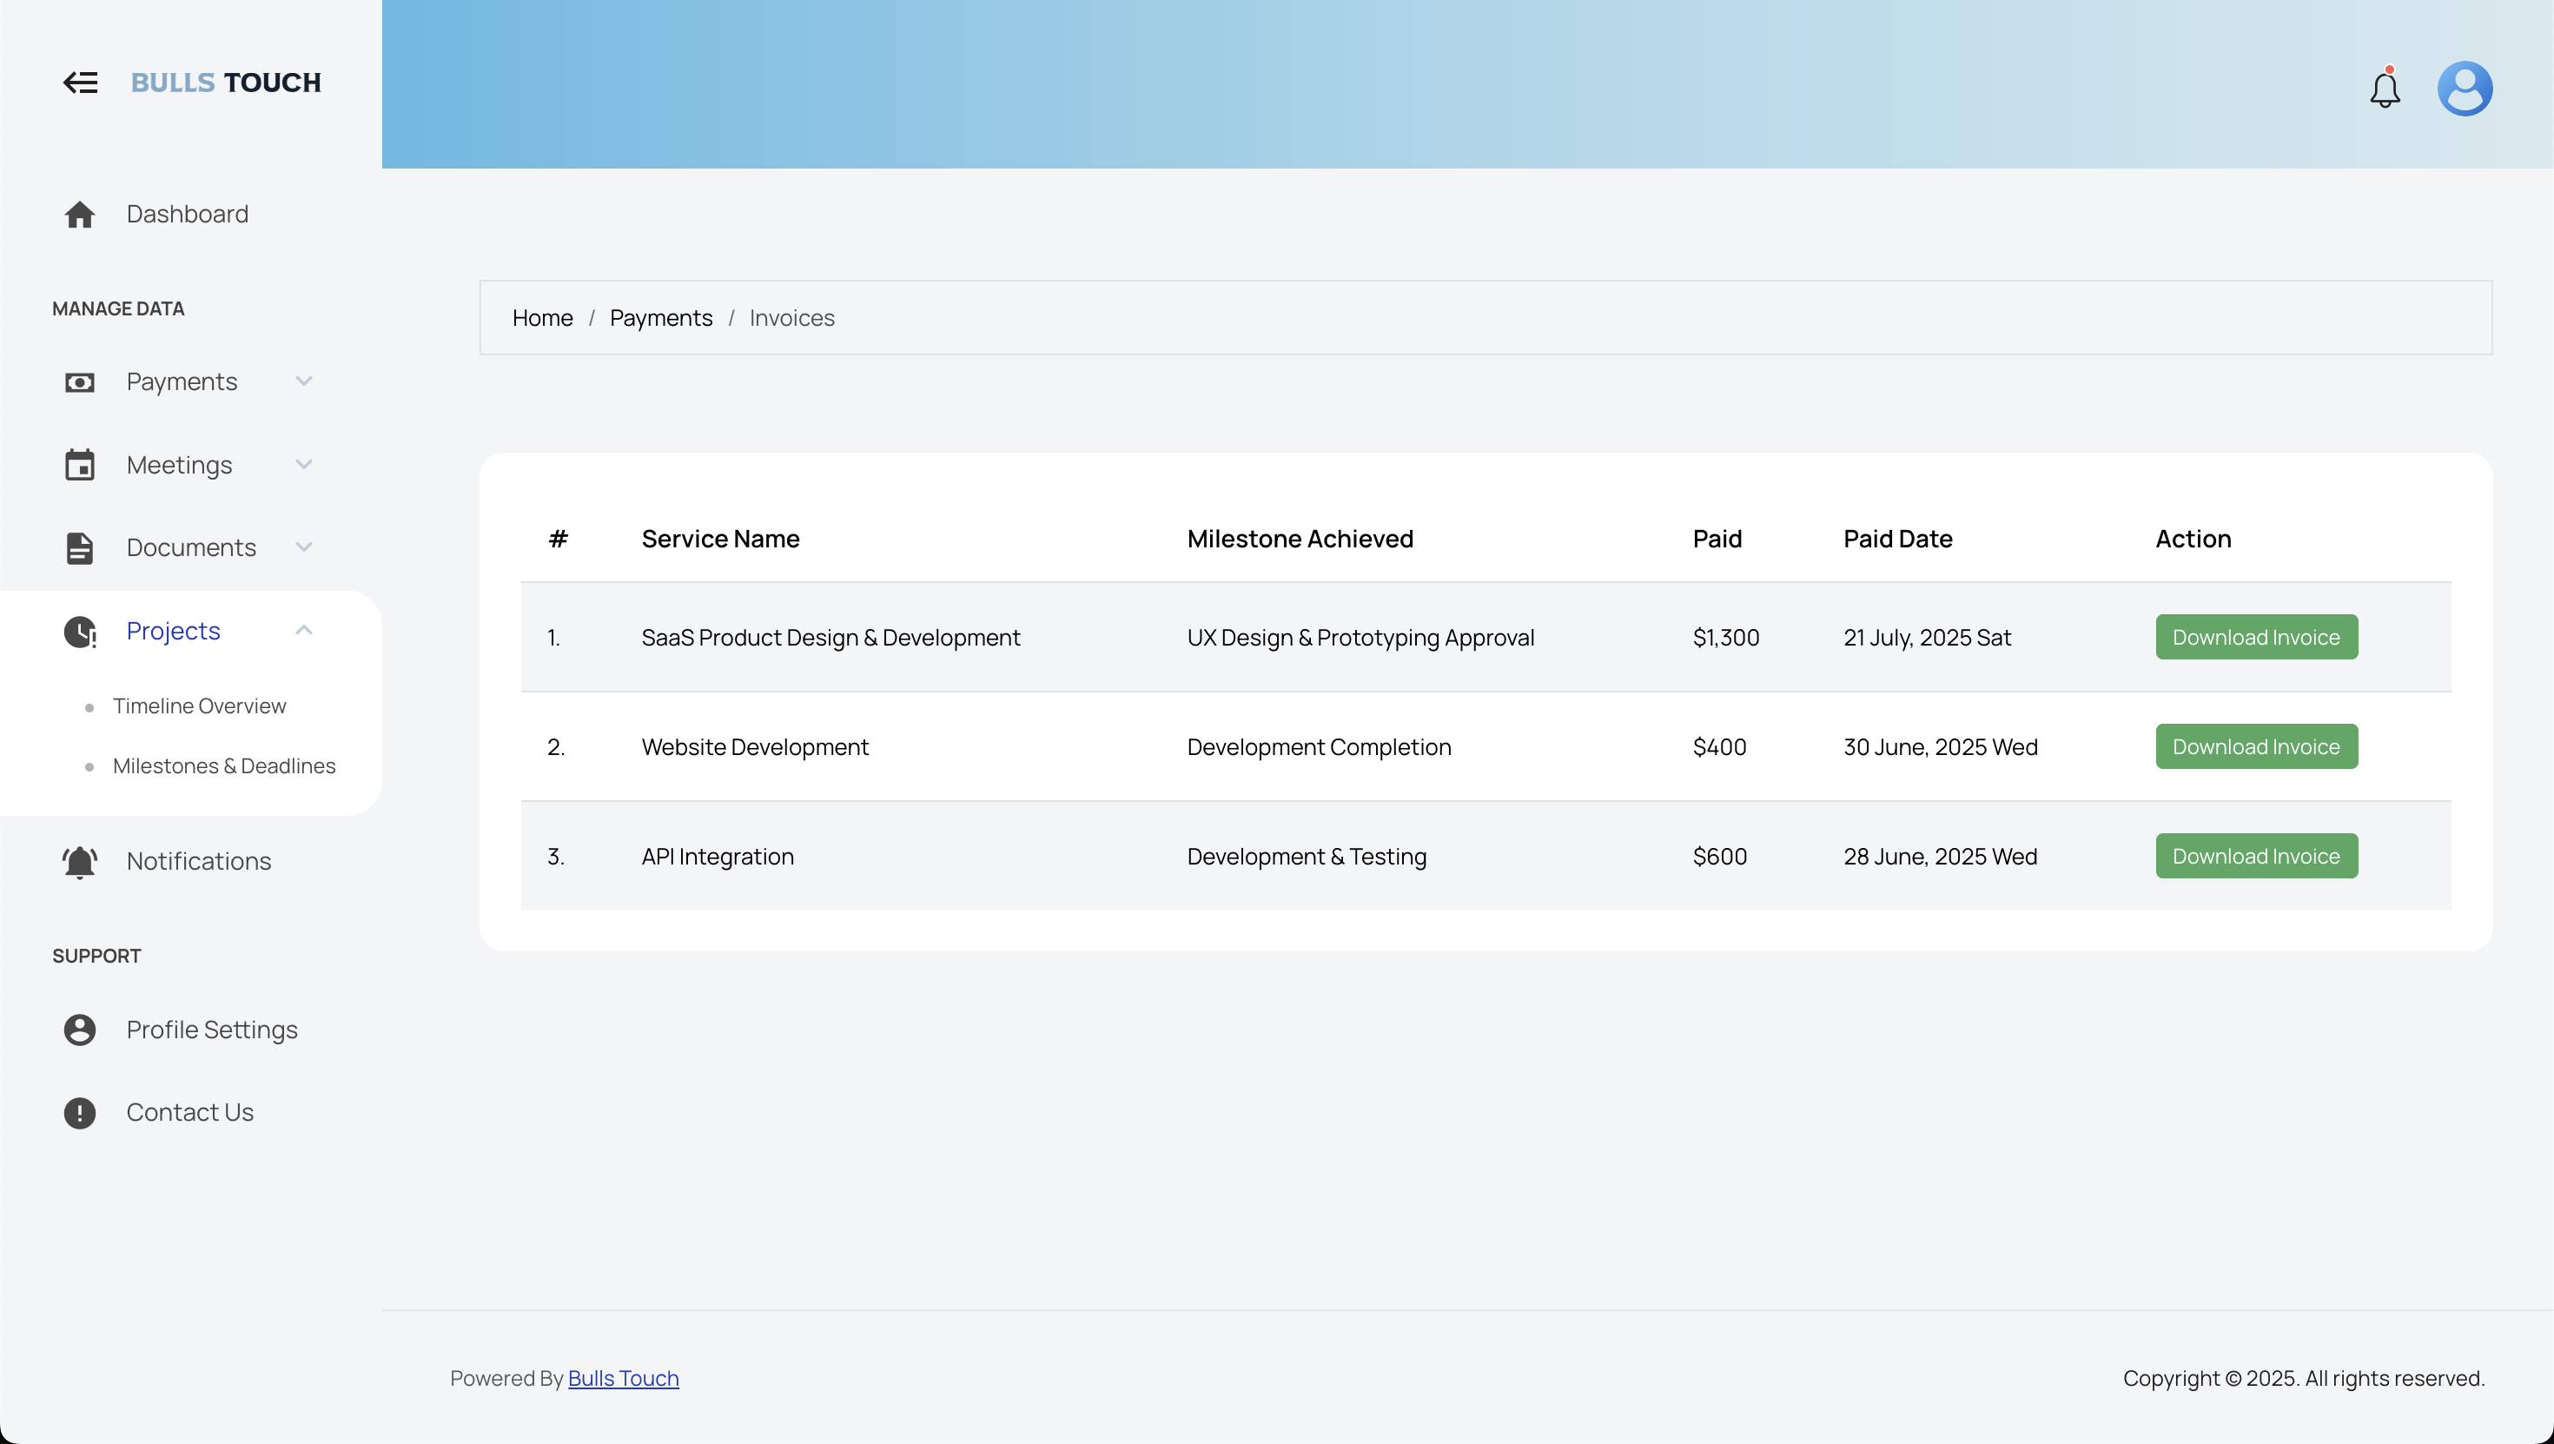
Task: Click the sidebar collapse arrow icon
Action: pos(80,83)
